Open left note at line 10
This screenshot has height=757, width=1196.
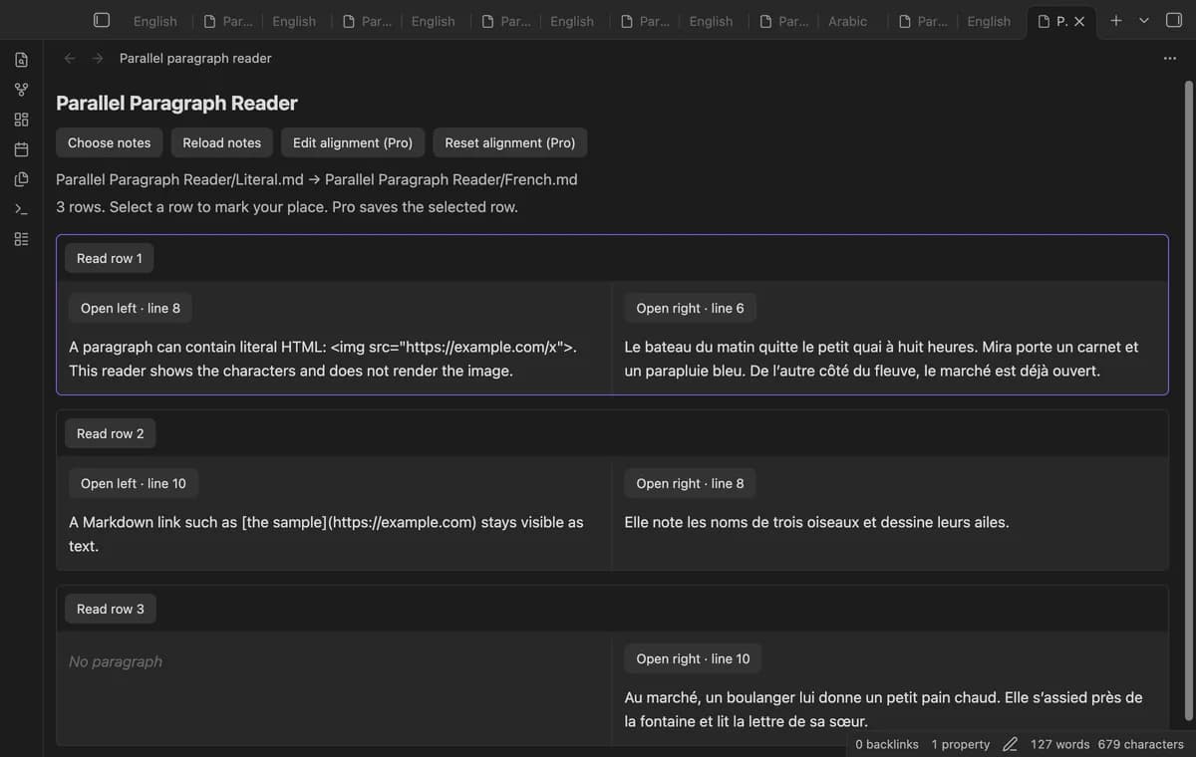(x=134, y=483)
